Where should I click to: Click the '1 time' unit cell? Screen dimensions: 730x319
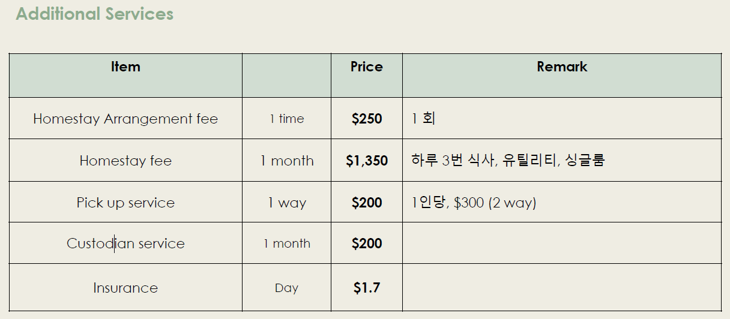(x=286, y=119)
